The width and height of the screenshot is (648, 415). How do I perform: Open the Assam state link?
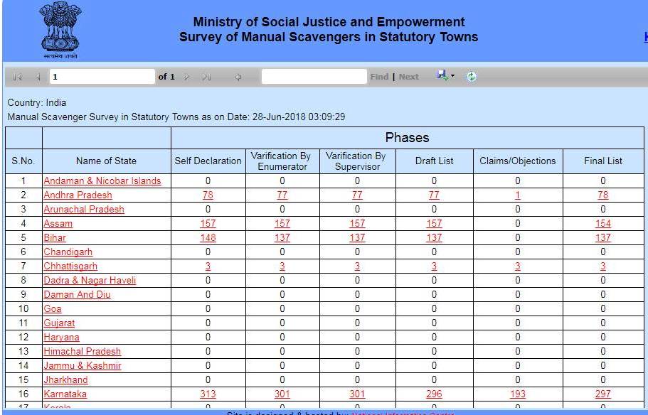tap(58, 223)
